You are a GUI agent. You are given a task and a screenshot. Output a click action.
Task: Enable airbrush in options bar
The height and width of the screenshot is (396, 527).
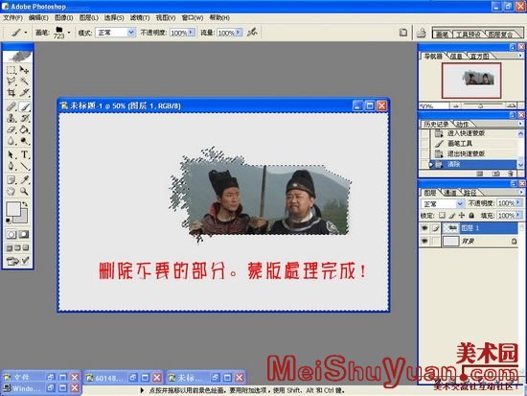coord(252,33)
